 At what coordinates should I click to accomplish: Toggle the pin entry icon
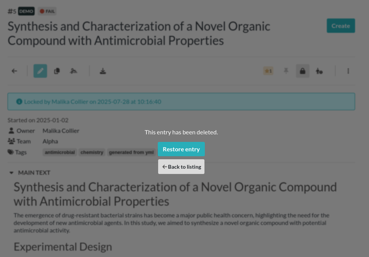coord(286,71)
